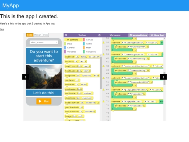This screenshot has width=189, height=142.
Task: Click the orange Run button
Action: coord(44,101)
